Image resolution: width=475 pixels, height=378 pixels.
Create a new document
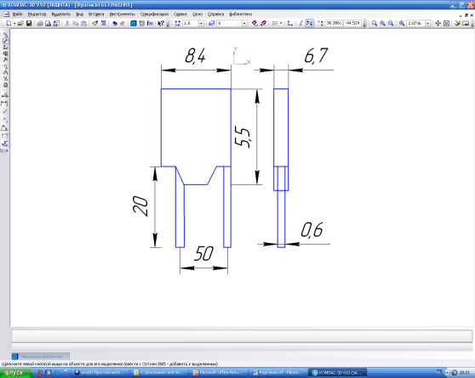[x=9, y=23]
